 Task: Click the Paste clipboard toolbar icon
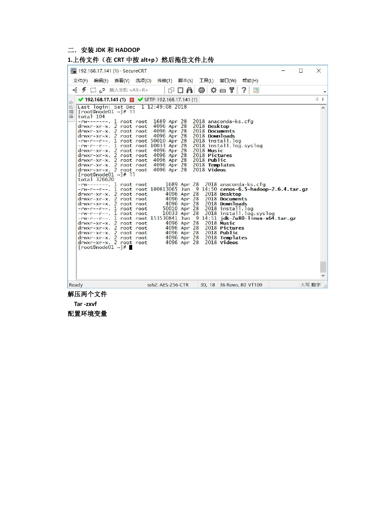pos(180,90)
